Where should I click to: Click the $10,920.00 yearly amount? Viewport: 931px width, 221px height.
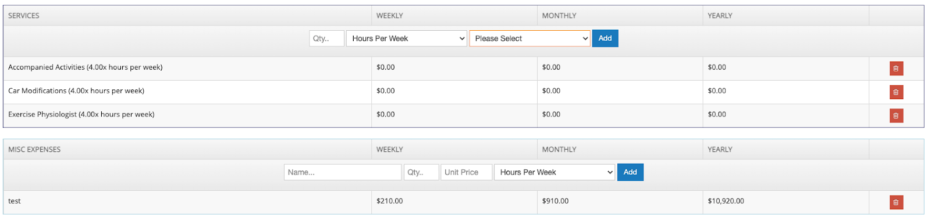[x=726, y=201]
